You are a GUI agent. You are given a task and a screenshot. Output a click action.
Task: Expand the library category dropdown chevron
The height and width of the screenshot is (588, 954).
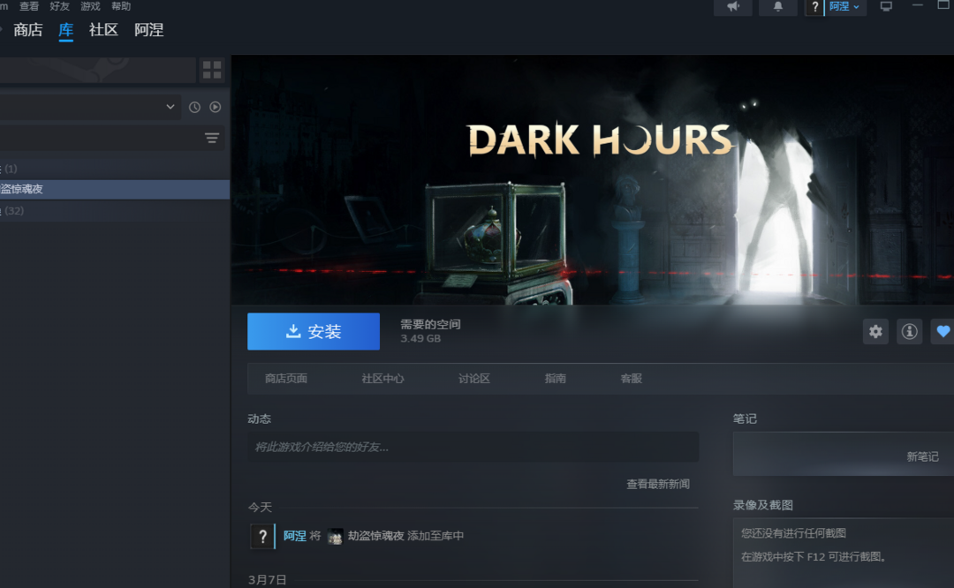[x=170, y=107]
